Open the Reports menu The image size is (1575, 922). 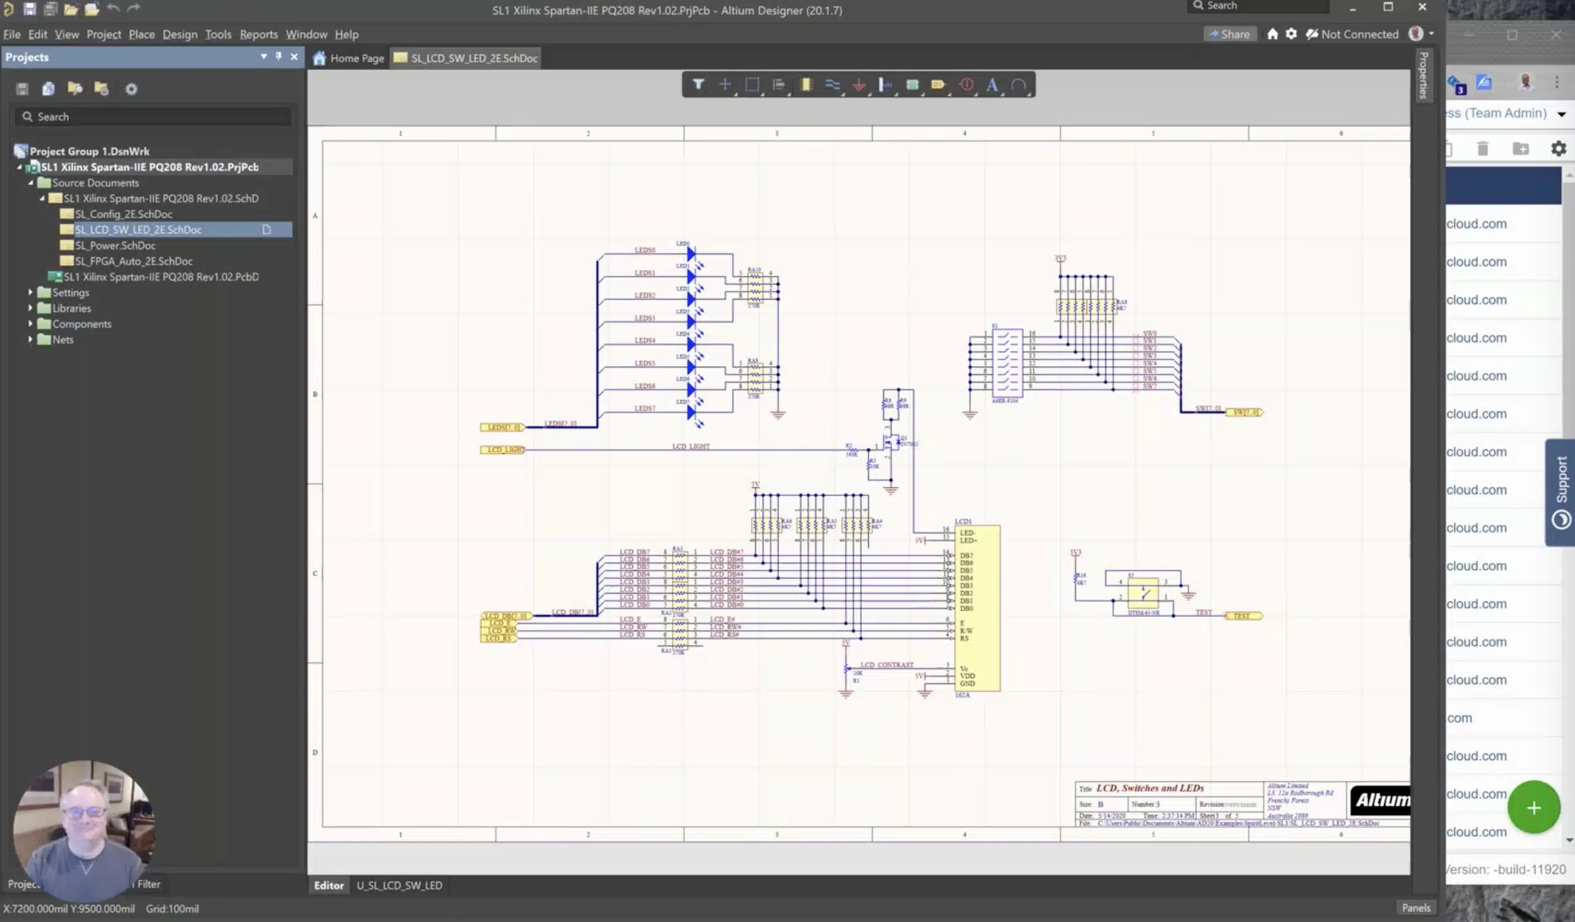click(258, 34)
